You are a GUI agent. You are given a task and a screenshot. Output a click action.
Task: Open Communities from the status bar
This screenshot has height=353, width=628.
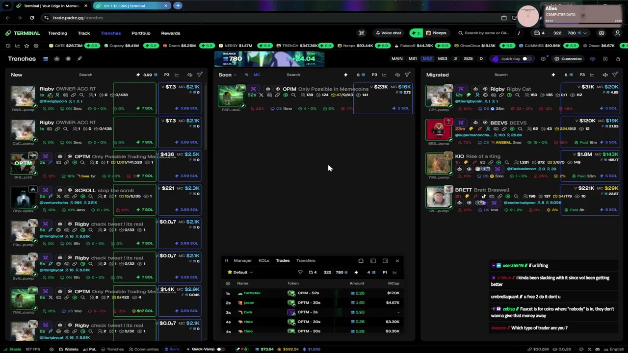[x=143, y=349]
